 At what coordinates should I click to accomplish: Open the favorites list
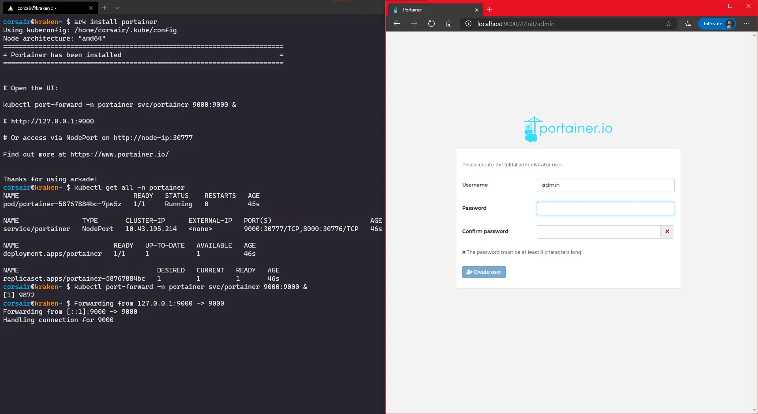click(x=688, y=24)
